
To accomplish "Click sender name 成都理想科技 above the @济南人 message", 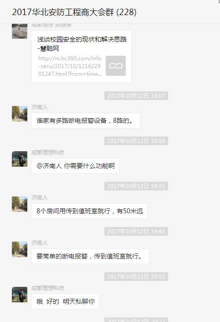I will pyautogui.click(x=48, y=153).
